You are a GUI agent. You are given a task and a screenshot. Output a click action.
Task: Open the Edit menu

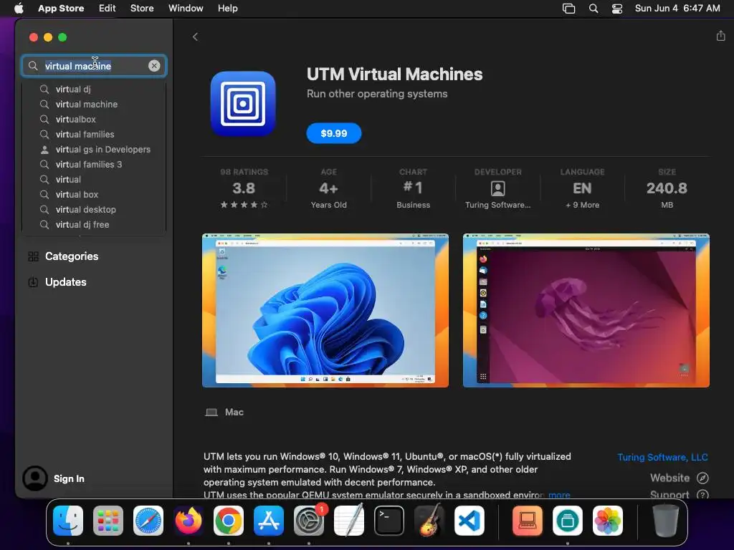[108, 8]
